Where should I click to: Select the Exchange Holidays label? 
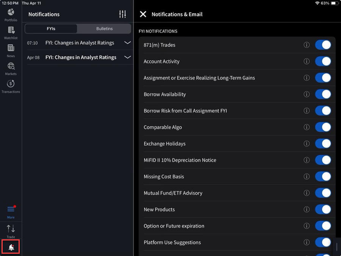pos(165,144)
